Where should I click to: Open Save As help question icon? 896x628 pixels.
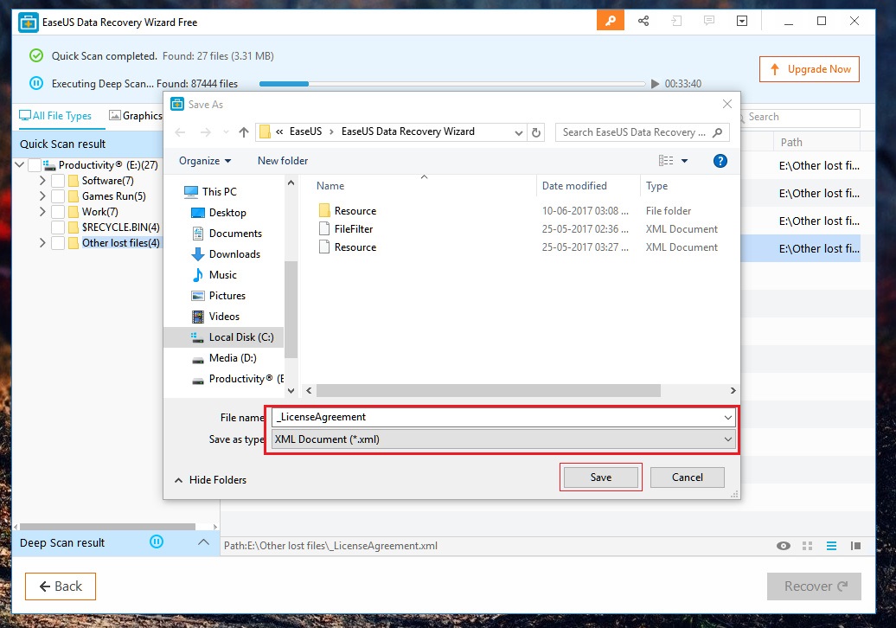tap(720, 161)
